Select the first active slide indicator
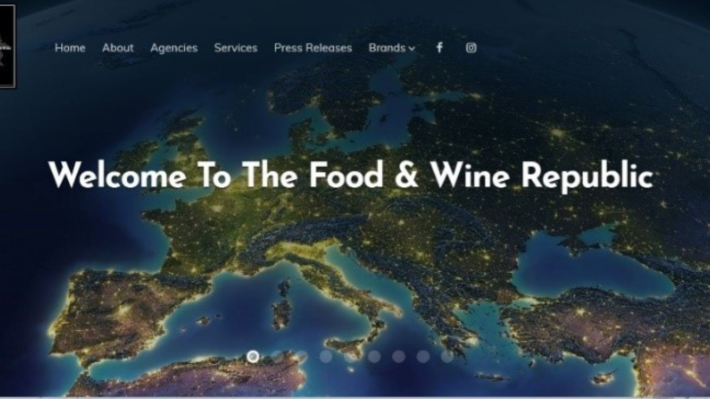 [x=253, y=356]
